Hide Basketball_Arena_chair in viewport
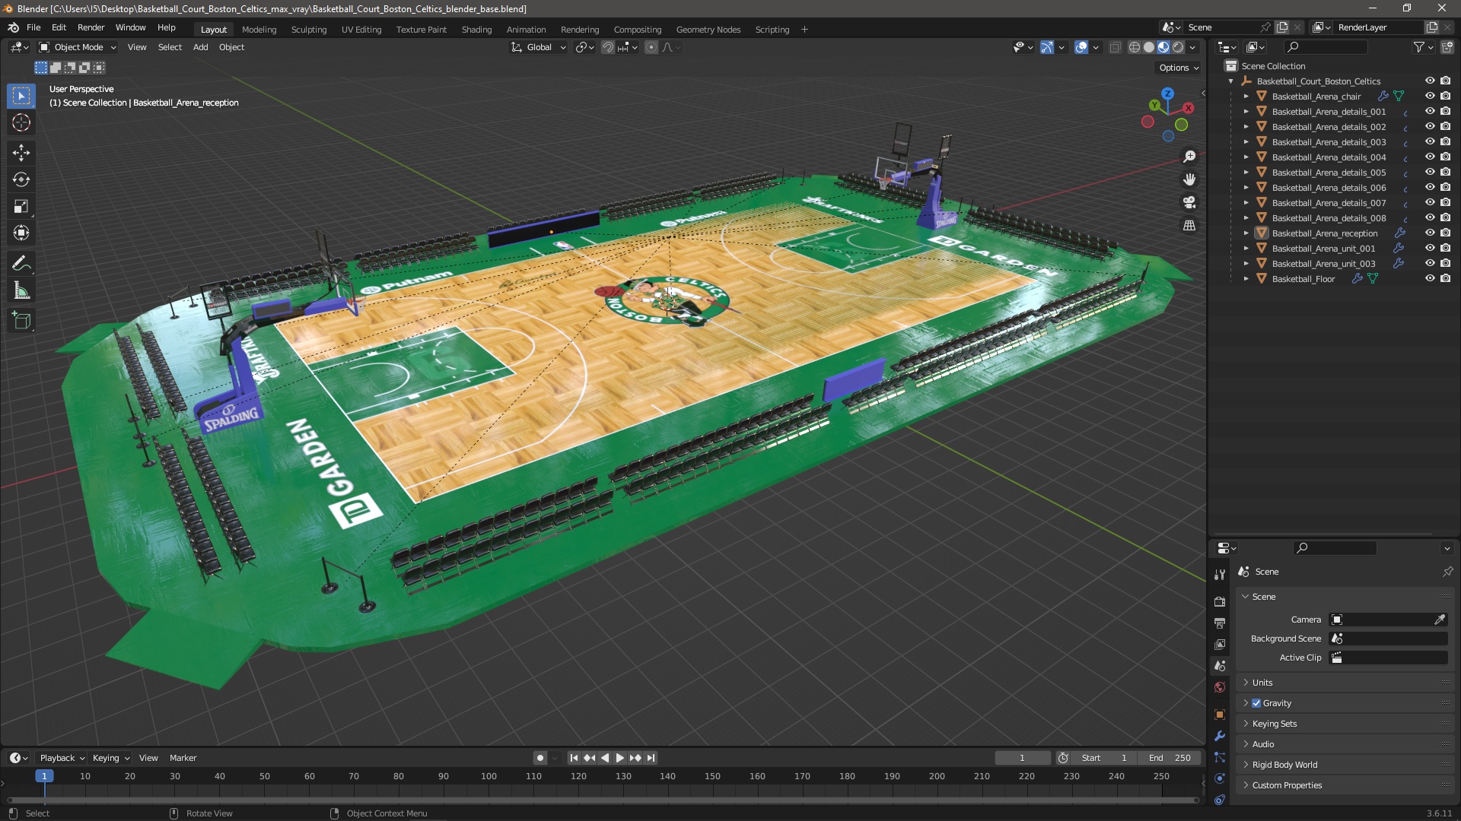Viewport: 1461px width, 821px height. pyautogui.click(x=1430, y=97)
